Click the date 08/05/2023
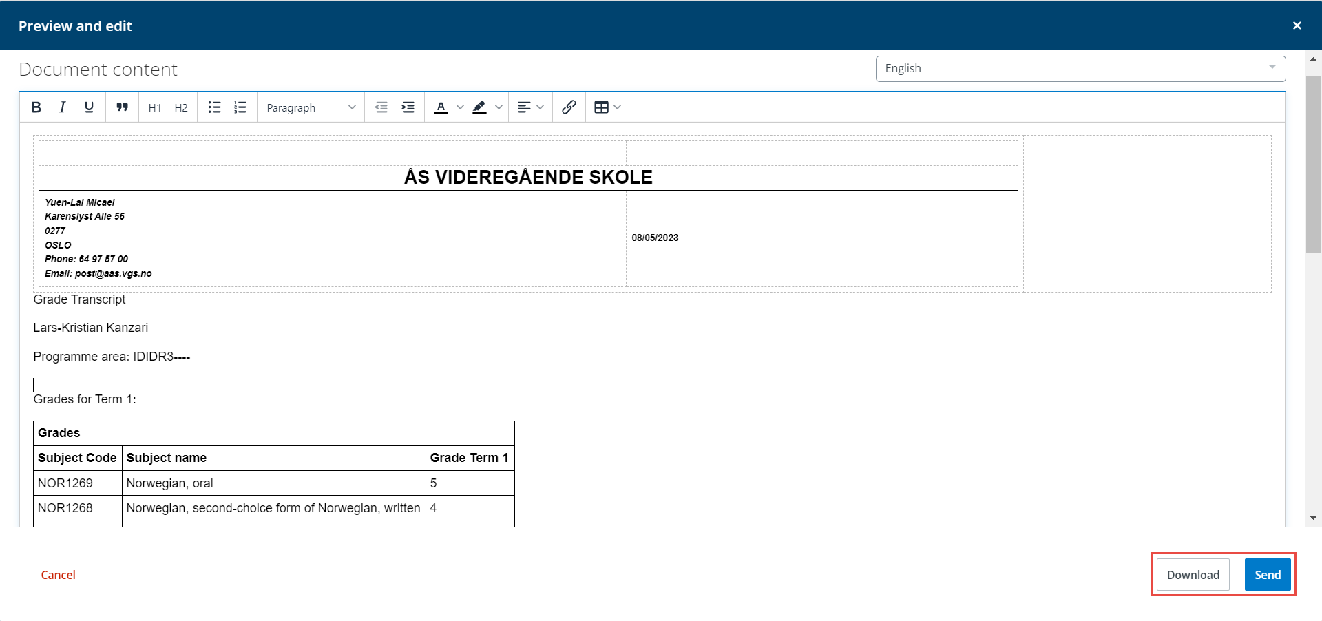Viewport: 1322px width, 621px height. point(655,238)
